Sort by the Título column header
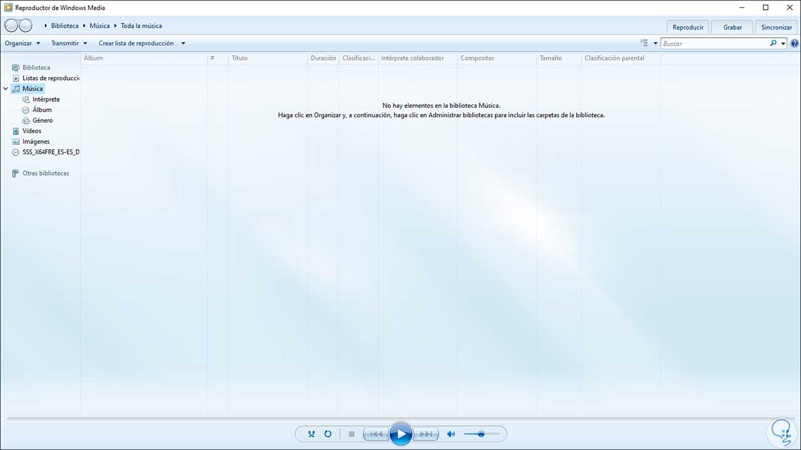This screenshot has width=801, height=450. (268, 58)
